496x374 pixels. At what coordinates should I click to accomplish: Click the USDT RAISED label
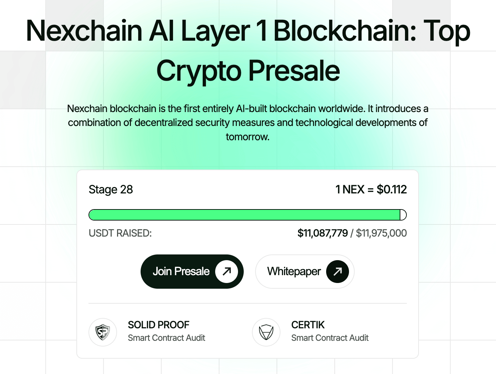pos(120,233)
